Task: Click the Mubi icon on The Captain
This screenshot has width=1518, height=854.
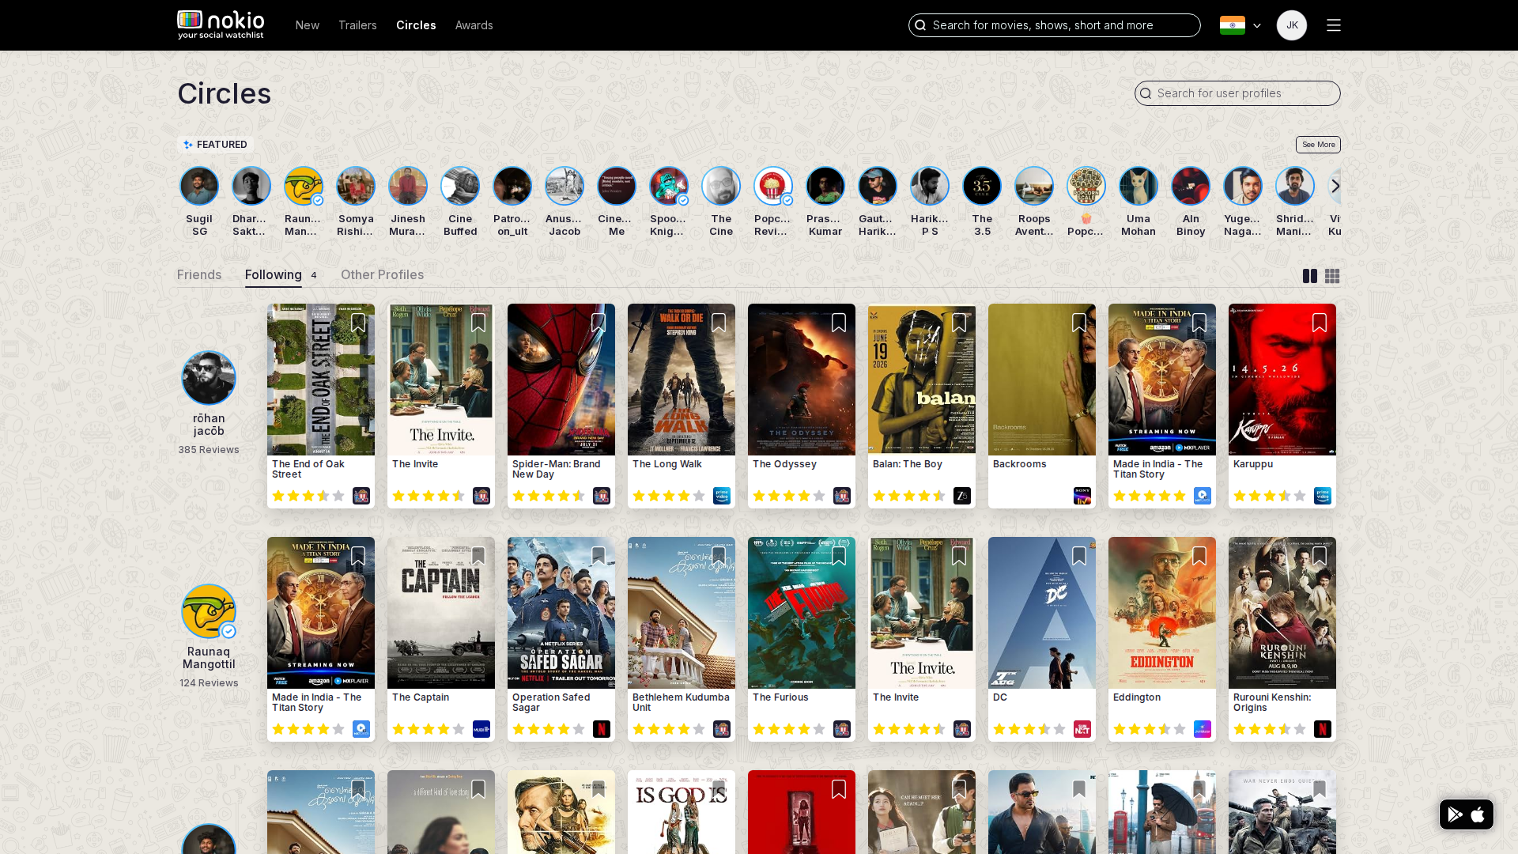Action: pyautogui.click(x=481, y=729)
